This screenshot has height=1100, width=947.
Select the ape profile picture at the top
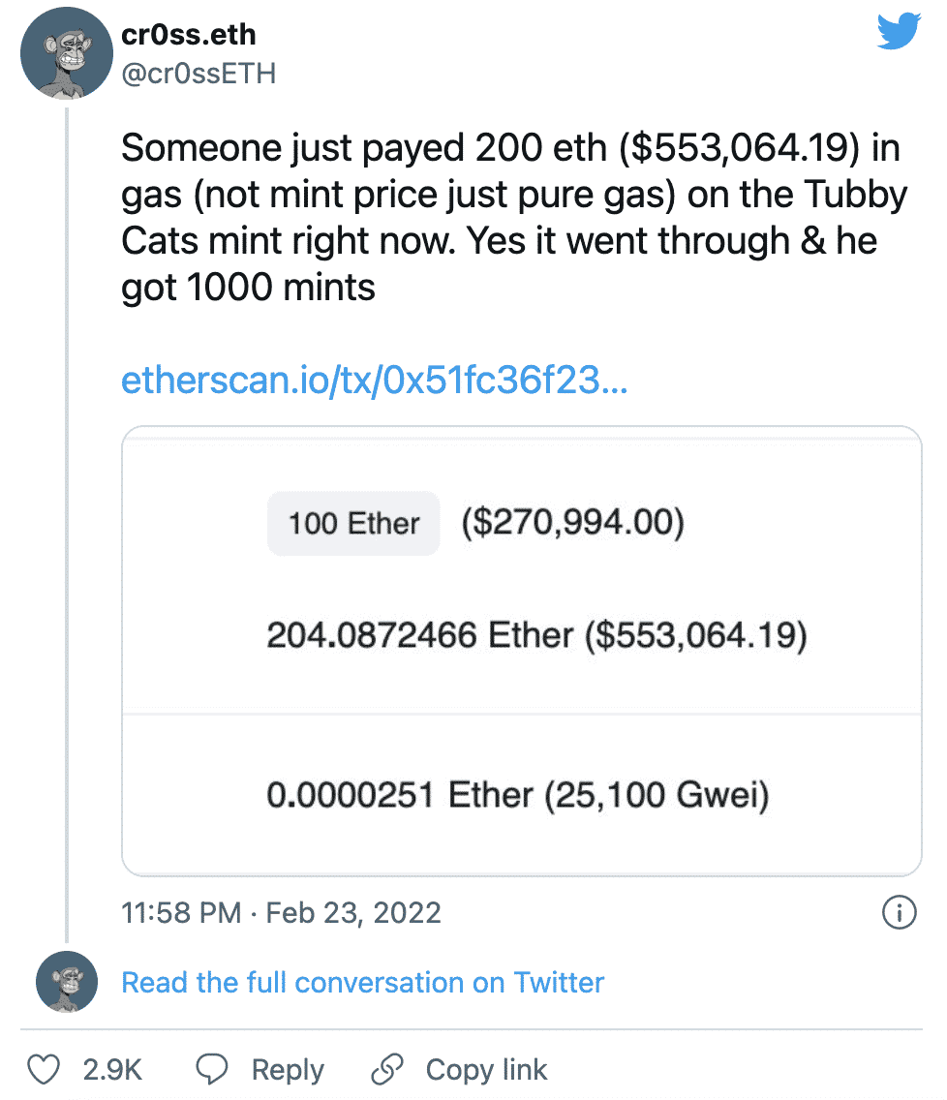pyautogui.click(x=66, y=53)
